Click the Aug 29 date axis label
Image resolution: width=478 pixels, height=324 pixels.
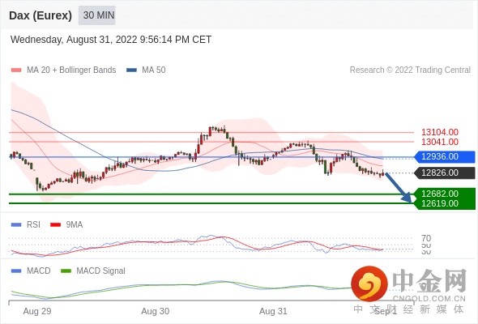(37, 312)
